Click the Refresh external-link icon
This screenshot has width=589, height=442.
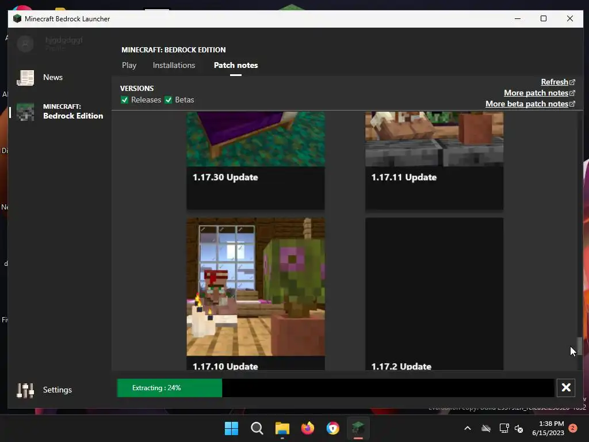pyautogui.click(x=572, y=82)
